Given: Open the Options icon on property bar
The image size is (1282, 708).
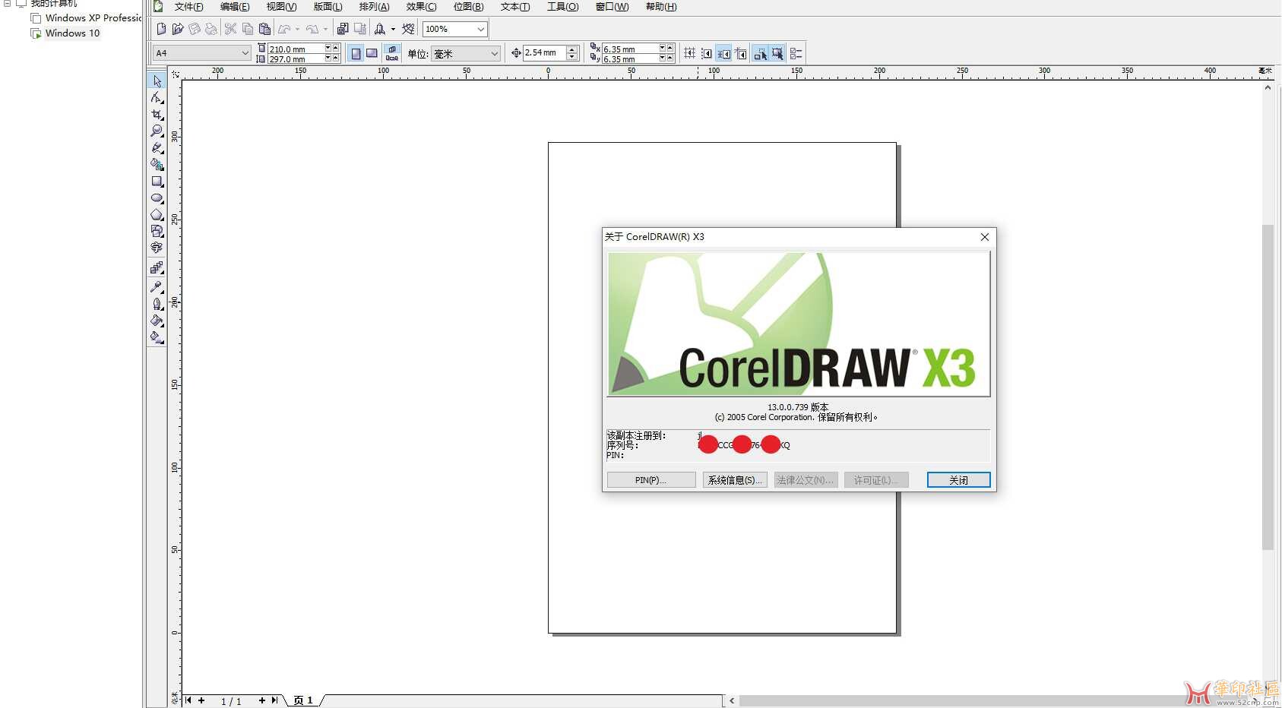Looking at the screenshot, I should pos(796,53).
